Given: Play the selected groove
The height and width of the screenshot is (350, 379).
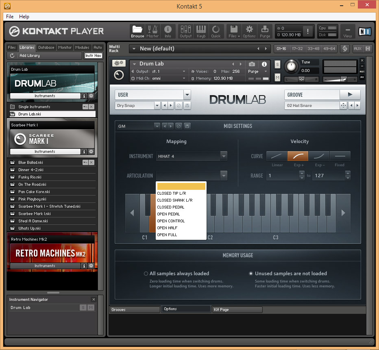Looking at the screenshot, I should (350, 95).
